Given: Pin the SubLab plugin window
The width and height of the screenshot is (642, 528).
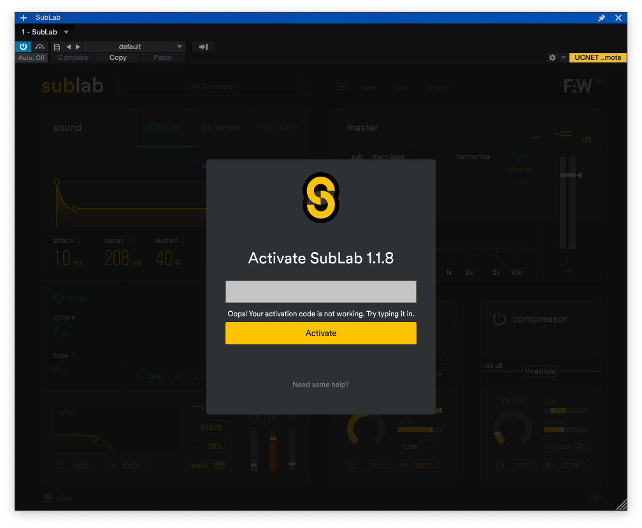Looking at the screenshot, I should tap(601, 18).
